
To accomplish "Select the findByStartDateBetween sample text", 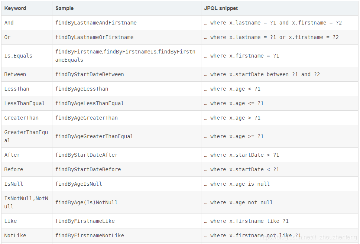I will click(90, 74).
